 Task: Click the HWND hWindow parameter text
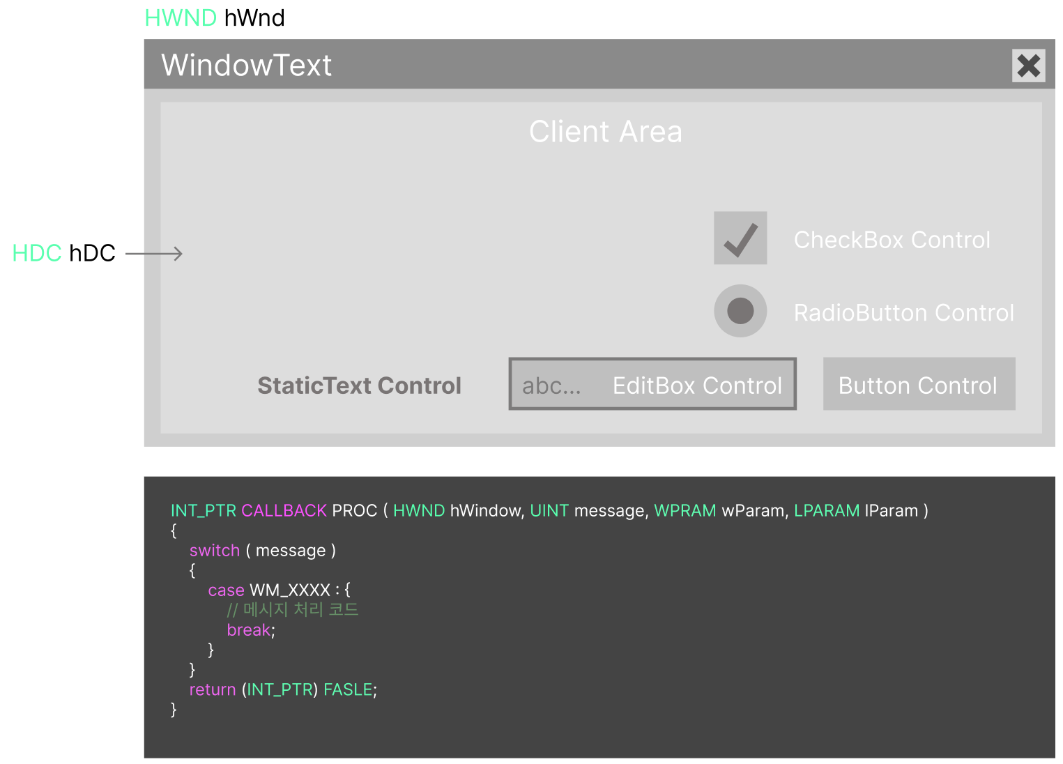coord(459,511)
